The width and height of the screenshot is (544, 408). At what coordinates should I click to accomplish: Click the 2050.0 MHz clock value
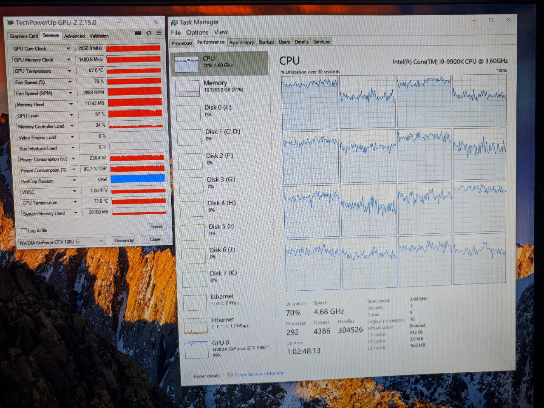[90, 48]
